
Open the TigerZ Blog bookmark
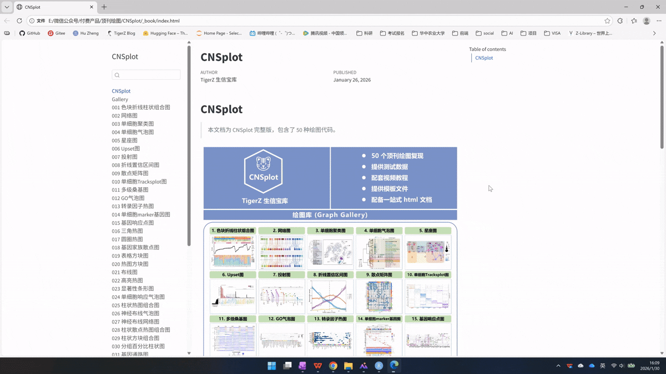pos(120,33)
